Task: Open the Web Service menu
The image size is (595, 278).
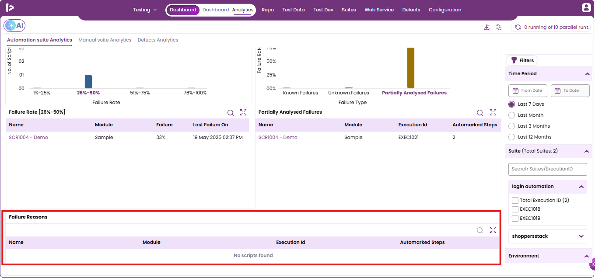Action: [379, 10]
